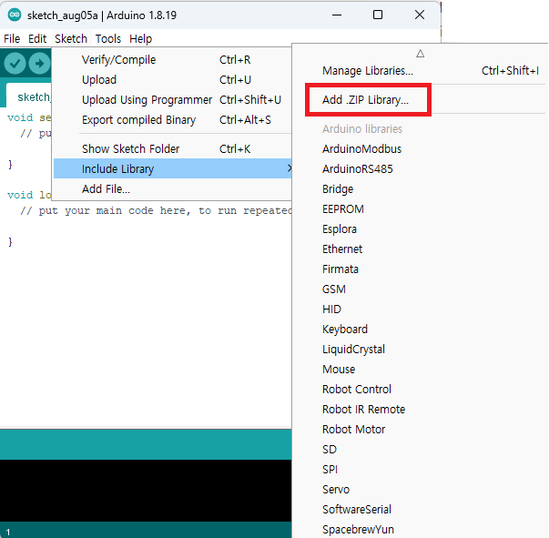Choose Add File... menu entry
The height and width of the screenshot is (538, 549).
(x=172, y=189)
